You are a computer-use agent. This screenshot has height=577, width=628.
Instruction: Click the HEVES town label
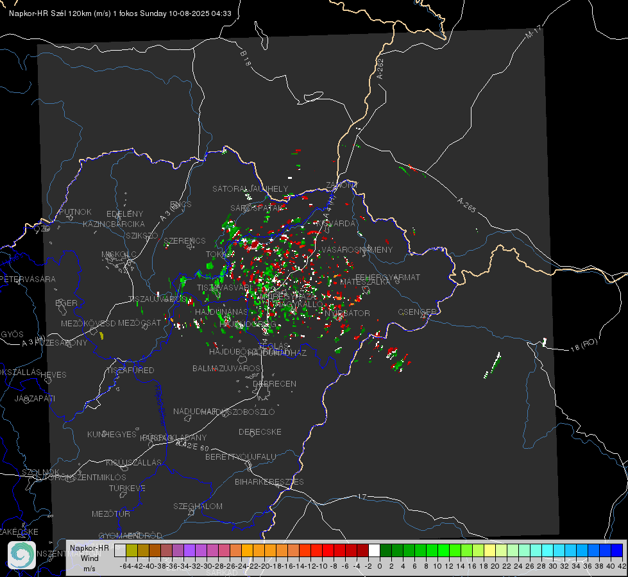point(53,375)
